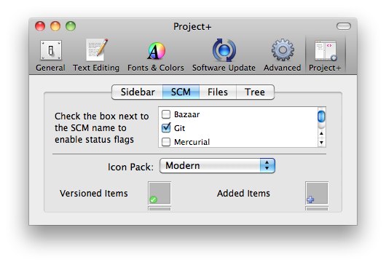Viewport: 386px width, 265px height.
Task: Open the Icon Pack Modern dropdown
Action: click(217, 165)
